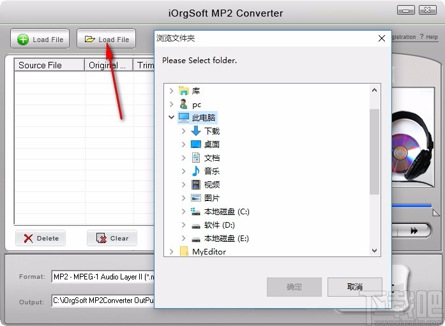445x326 pixels.
Task: Close the iOrgSoft MP2 Converter window
Action: point(427,10)
